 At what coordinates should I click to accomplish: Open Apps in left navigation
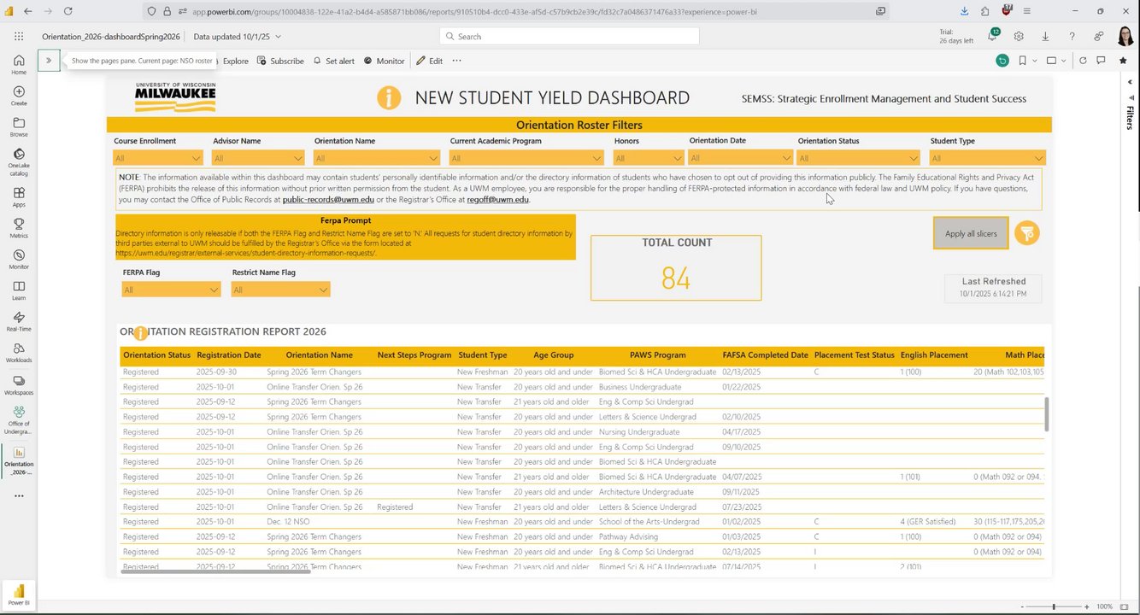pyautogui.click(x=19, y=197)
